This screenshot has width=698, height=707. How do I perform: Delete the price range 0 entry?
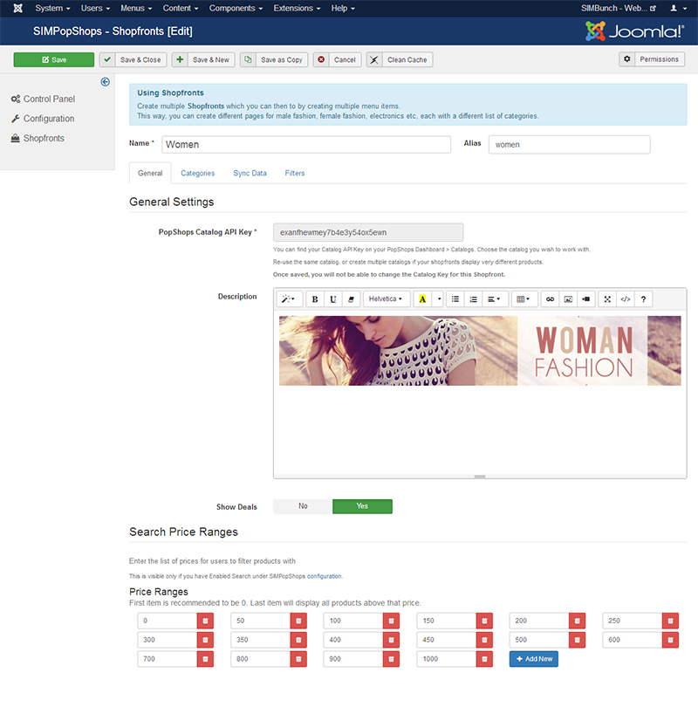click(x=205, y=621)
